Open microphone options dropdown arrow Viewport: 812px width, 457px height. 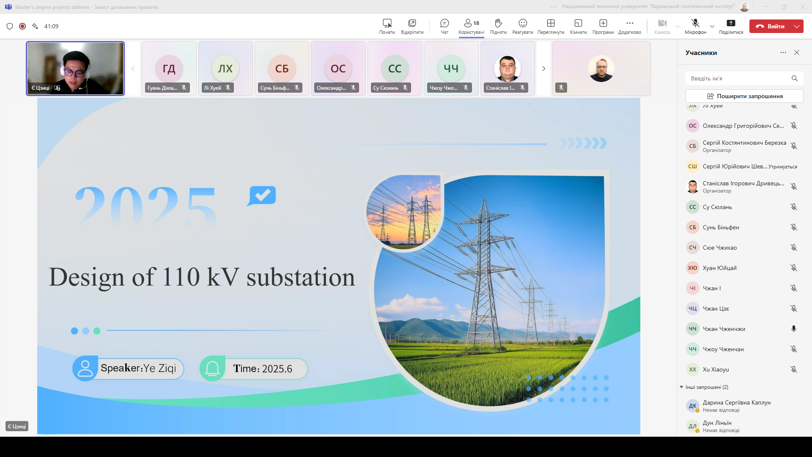coord(712,26)
